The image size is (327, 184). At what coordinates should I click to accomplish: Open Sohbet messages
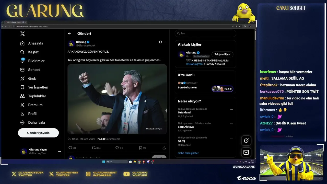tap(30, 70)
